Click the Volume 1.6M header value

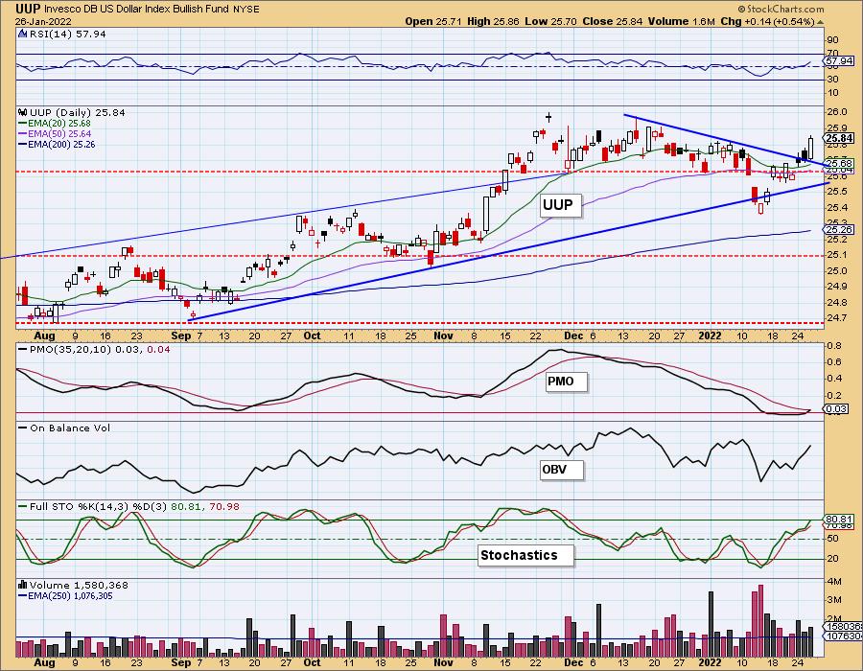(x=681, y=21)
